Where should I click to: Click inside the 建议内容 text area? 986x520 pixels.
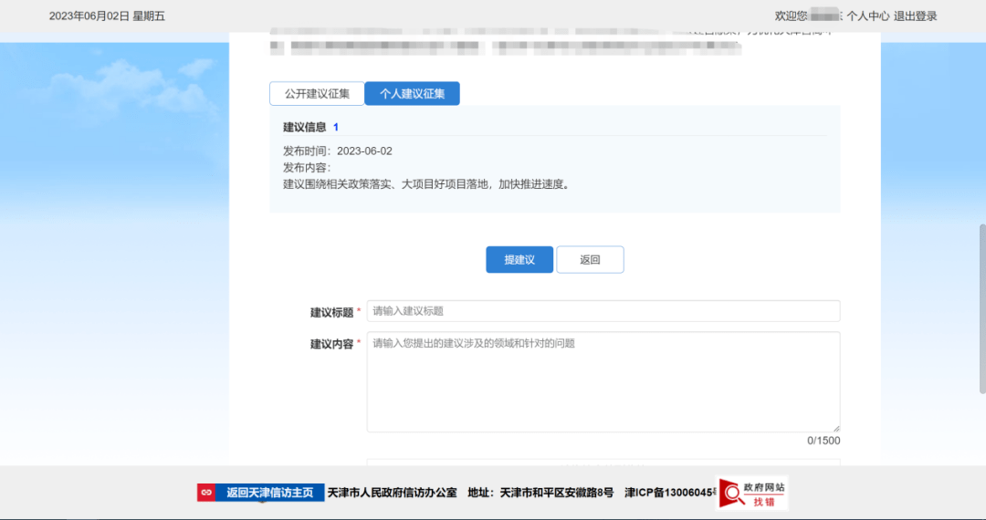[x=603, y=381]
